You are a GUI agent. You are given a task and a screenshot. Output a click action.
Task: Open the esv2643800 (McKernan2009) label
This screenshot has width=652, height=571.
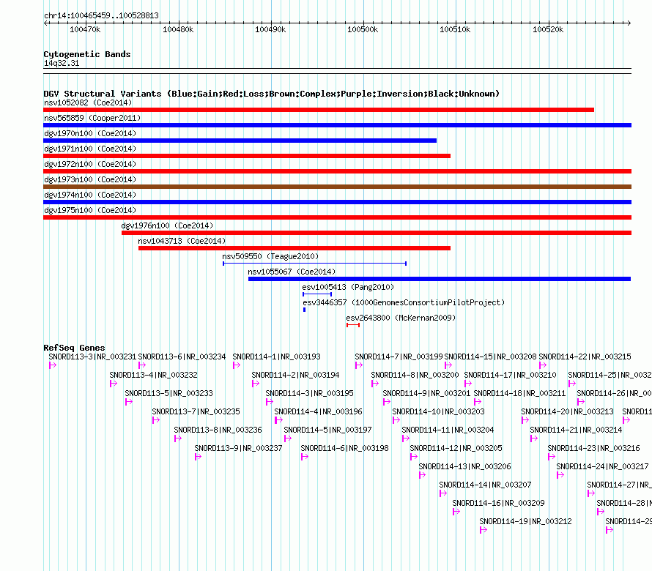pos(401,318)
